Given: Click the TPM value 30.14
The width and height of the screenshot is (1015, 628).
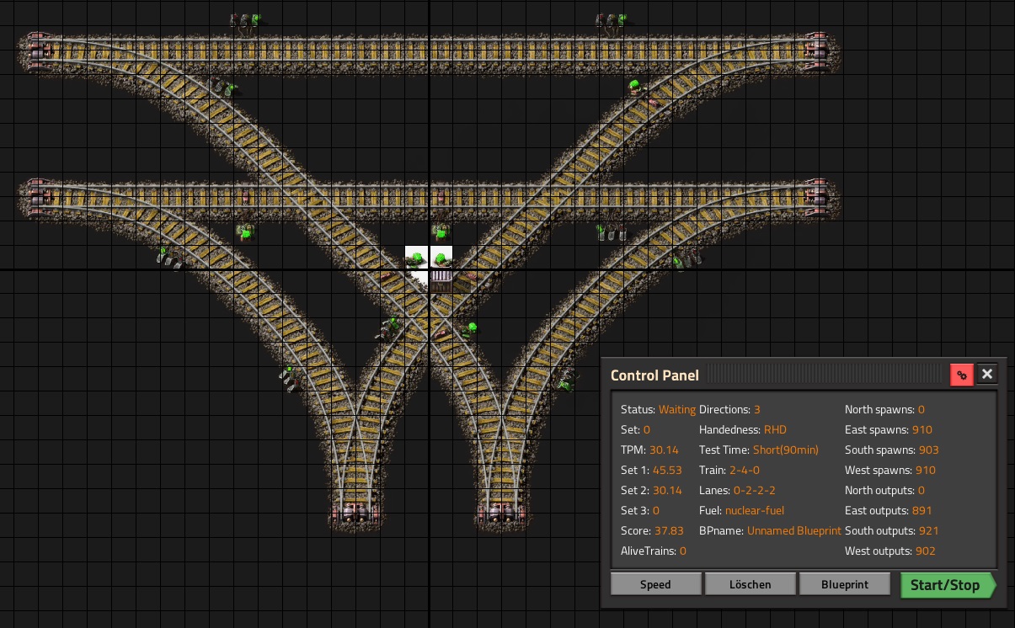Looking at the screenshot, I should click(664, 450).
